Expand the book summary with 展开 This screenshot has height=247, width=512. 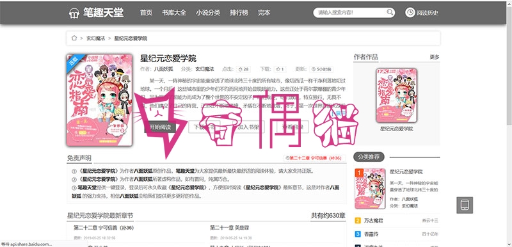[339, 113]
